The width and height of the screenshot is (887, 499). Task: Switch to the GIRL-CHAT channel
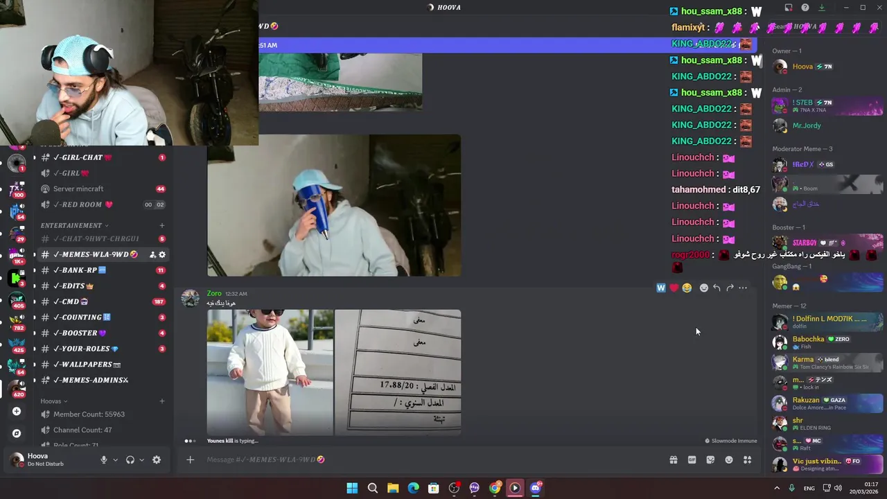pyautogui.click(x=103, y=157)
